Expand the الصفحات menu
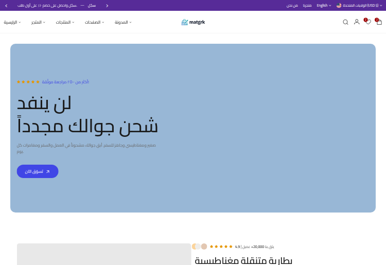Viewport: 386px width, 265px height. tap(95, 22)
